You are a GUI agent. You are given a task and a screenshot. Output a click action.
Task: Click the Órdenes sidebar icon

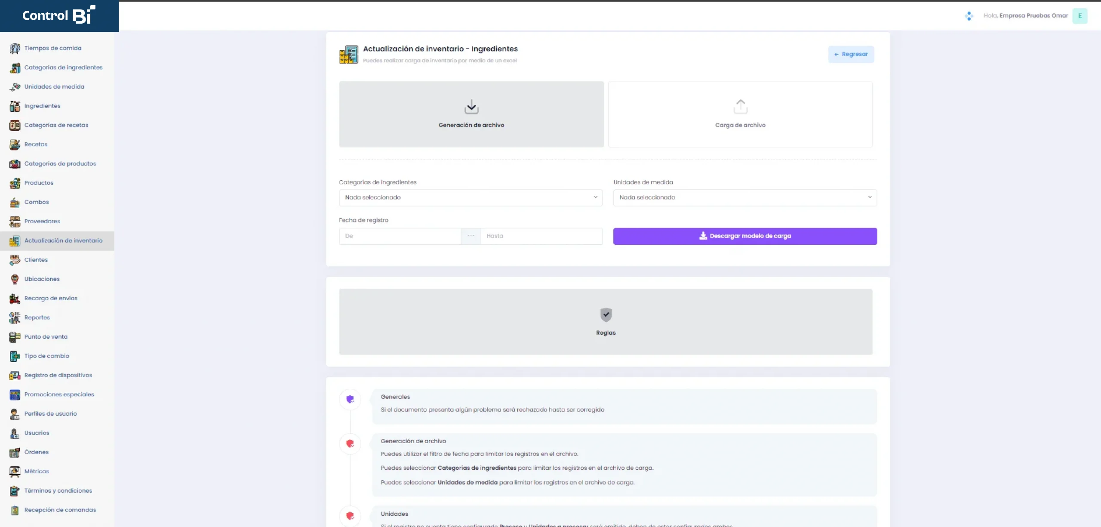click(x=15, y=452)
